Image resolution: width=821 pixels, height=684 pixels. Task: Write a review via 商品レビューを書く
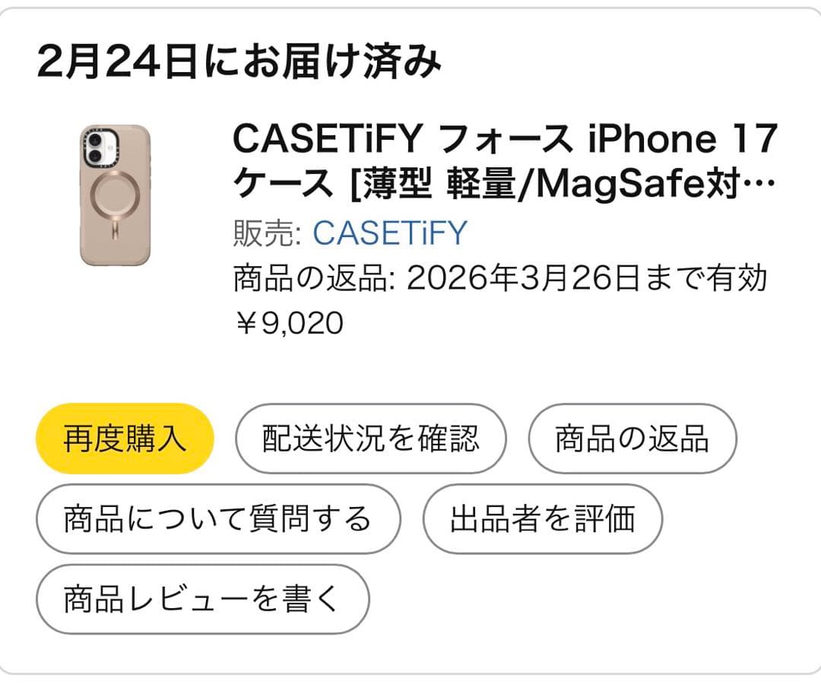pyautogui.click(x=204, y=599)
